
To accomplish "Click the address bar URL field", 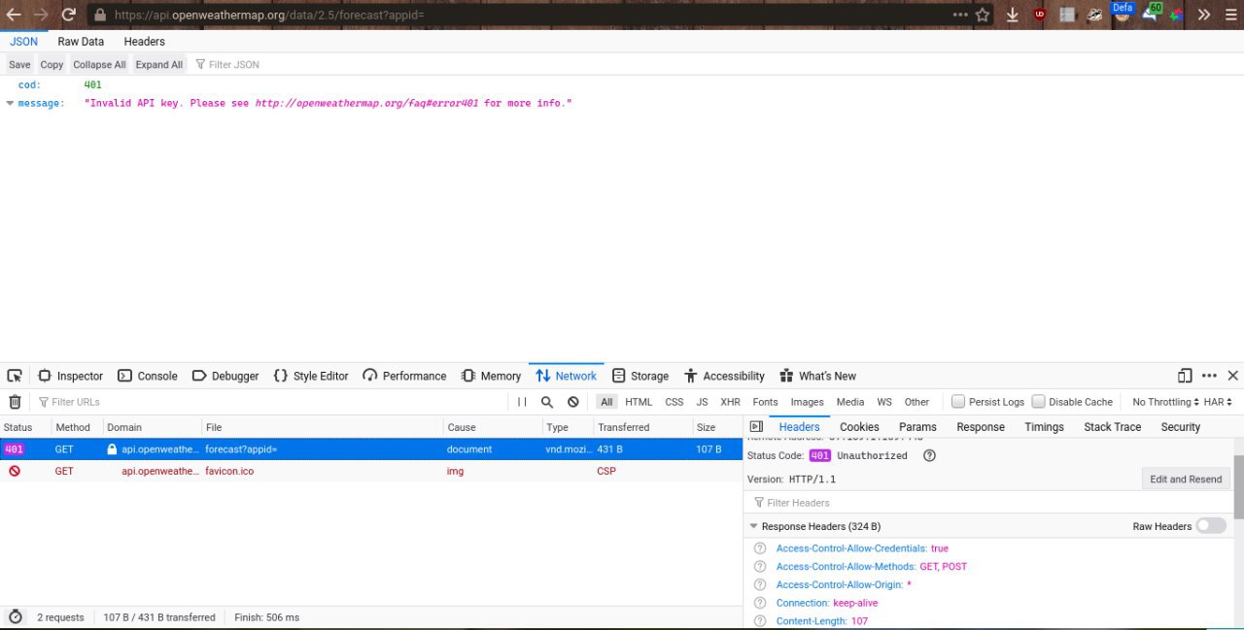I will [530, 15].
